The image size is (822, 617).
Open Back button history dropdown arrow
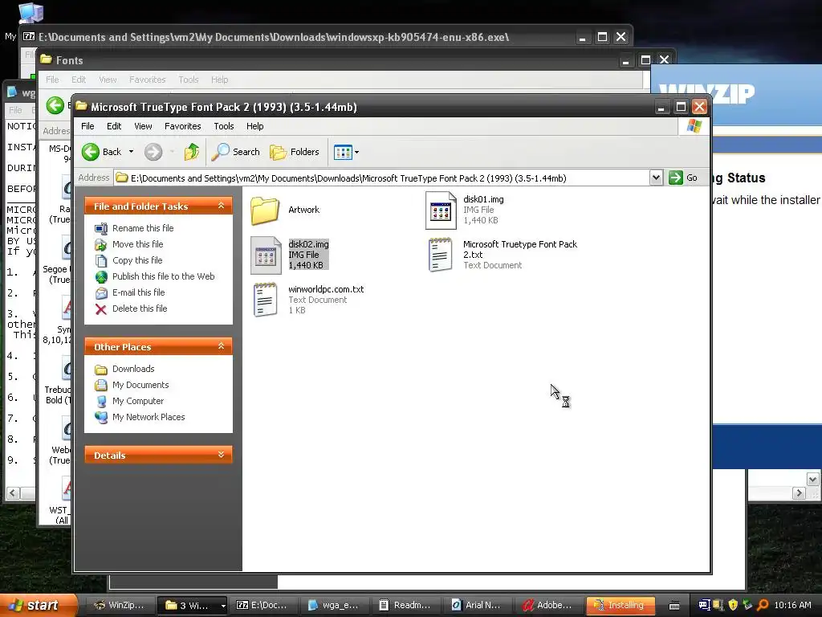point(131,152)
